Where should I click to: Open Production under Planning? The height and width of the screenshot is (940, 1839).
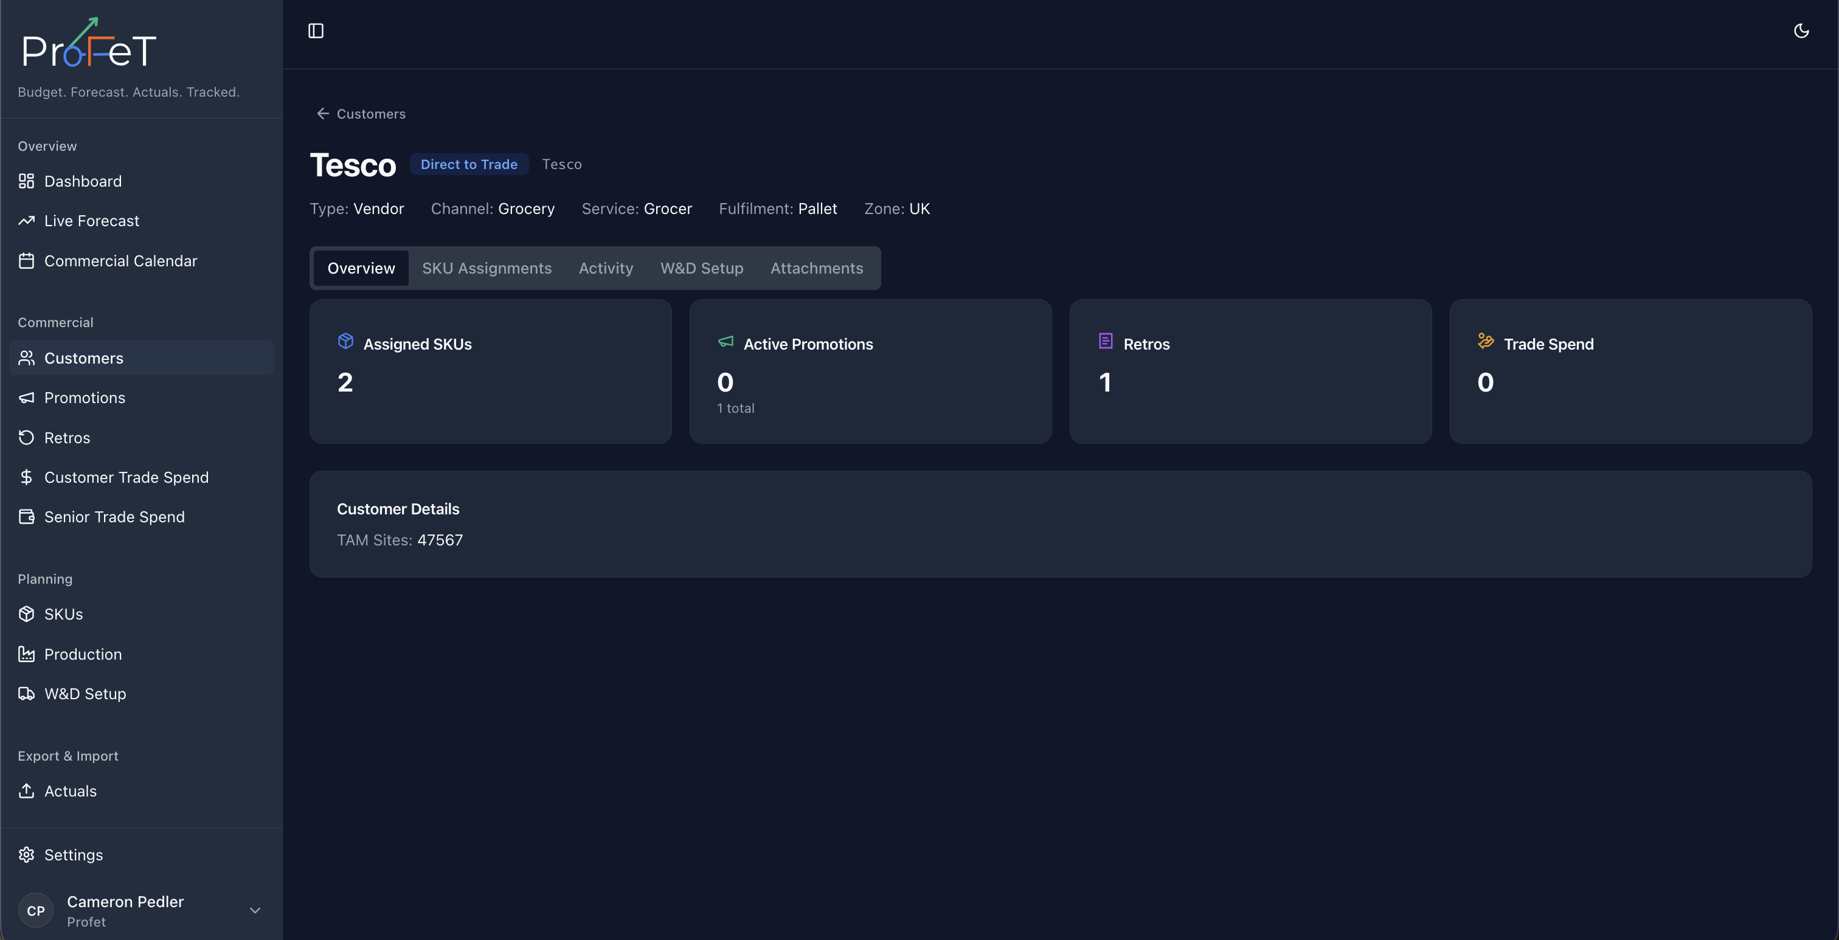pyautogui.click(x=141, y=654)
